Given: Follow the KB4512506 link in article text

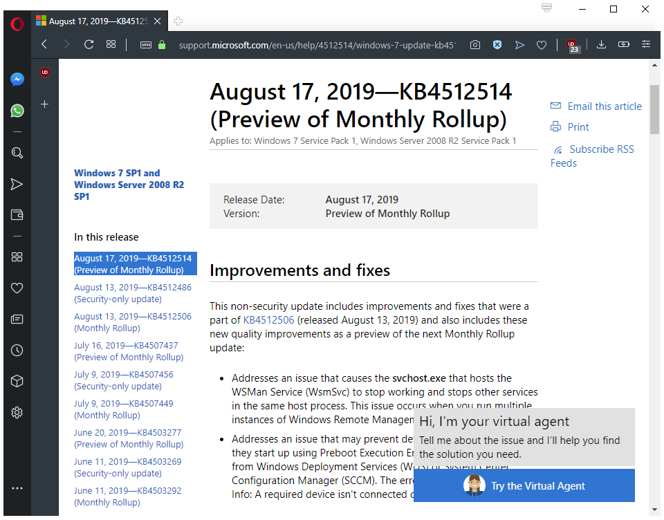Looking at the screenshot, I should (x=268, y=320).
